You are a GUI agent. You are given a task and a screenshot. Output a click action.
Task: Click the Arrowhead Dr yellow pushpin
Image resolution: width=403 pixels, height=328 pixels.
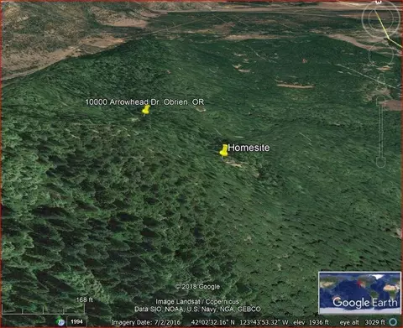(145, 110)
